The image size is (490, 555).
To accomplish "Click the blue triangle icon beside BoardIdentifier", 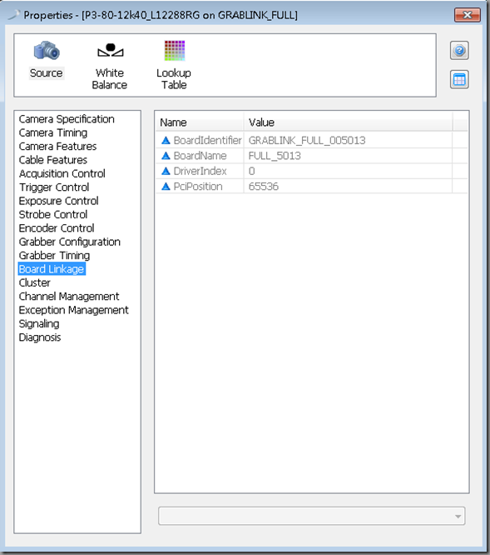I will click(x=166, y=141).
